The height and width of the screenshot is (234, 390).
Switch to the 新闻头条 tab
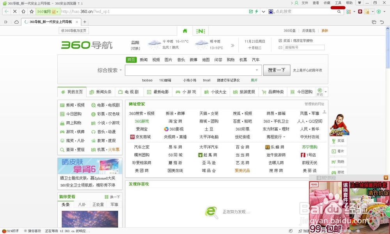click(x=101, y=92)
